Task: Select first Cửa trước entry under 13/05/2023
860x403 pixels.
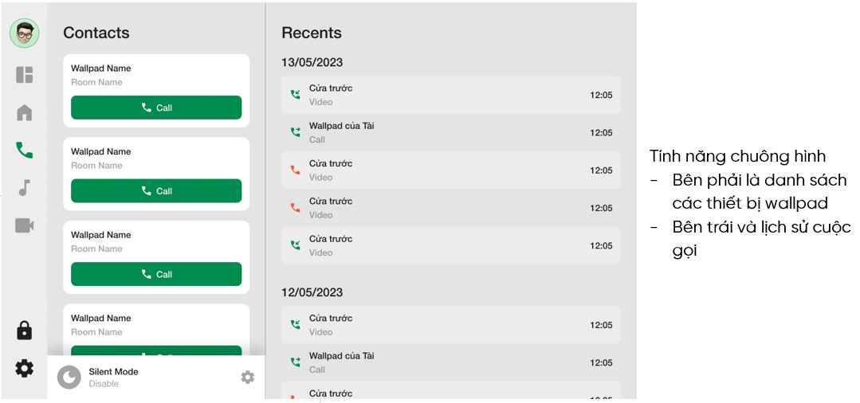Action: click(x=450, y=95)
